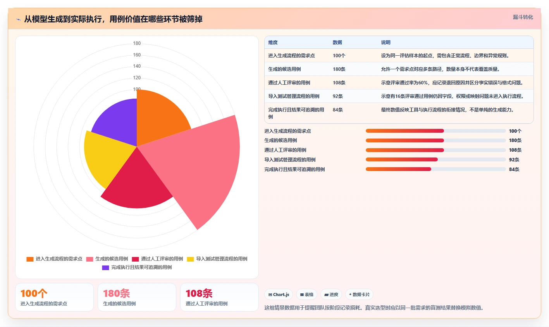Image resolution: width=549 pixels, height=327 pixels.
Task: Click the progress bar for 导入测试管理流程的用例
Action: (x=436, y=159)
